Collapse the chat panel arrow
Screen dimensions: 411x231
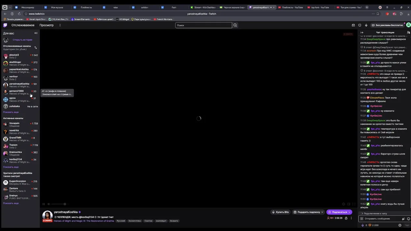click(362, 32)
